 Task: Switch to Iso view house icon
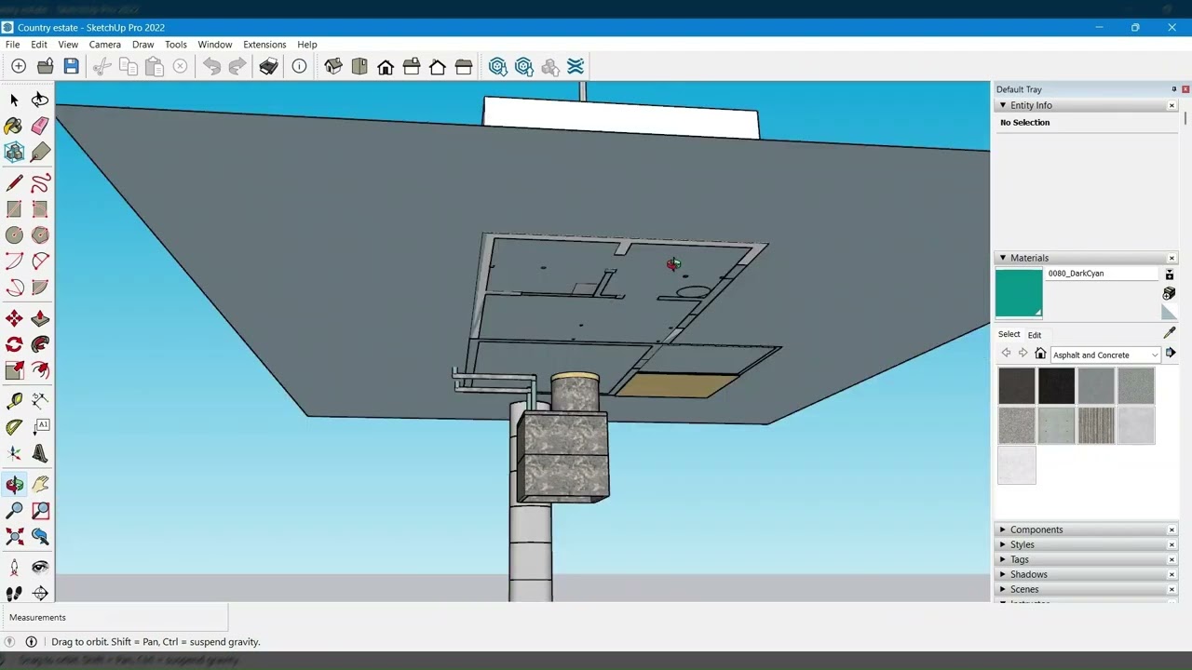pyautogui.click(x=333, y=66)
